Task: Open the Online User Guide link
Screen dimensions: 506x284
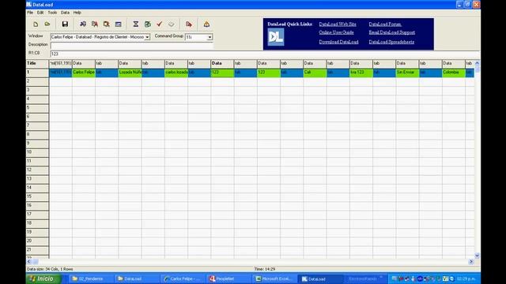Action: click(336, 32)
